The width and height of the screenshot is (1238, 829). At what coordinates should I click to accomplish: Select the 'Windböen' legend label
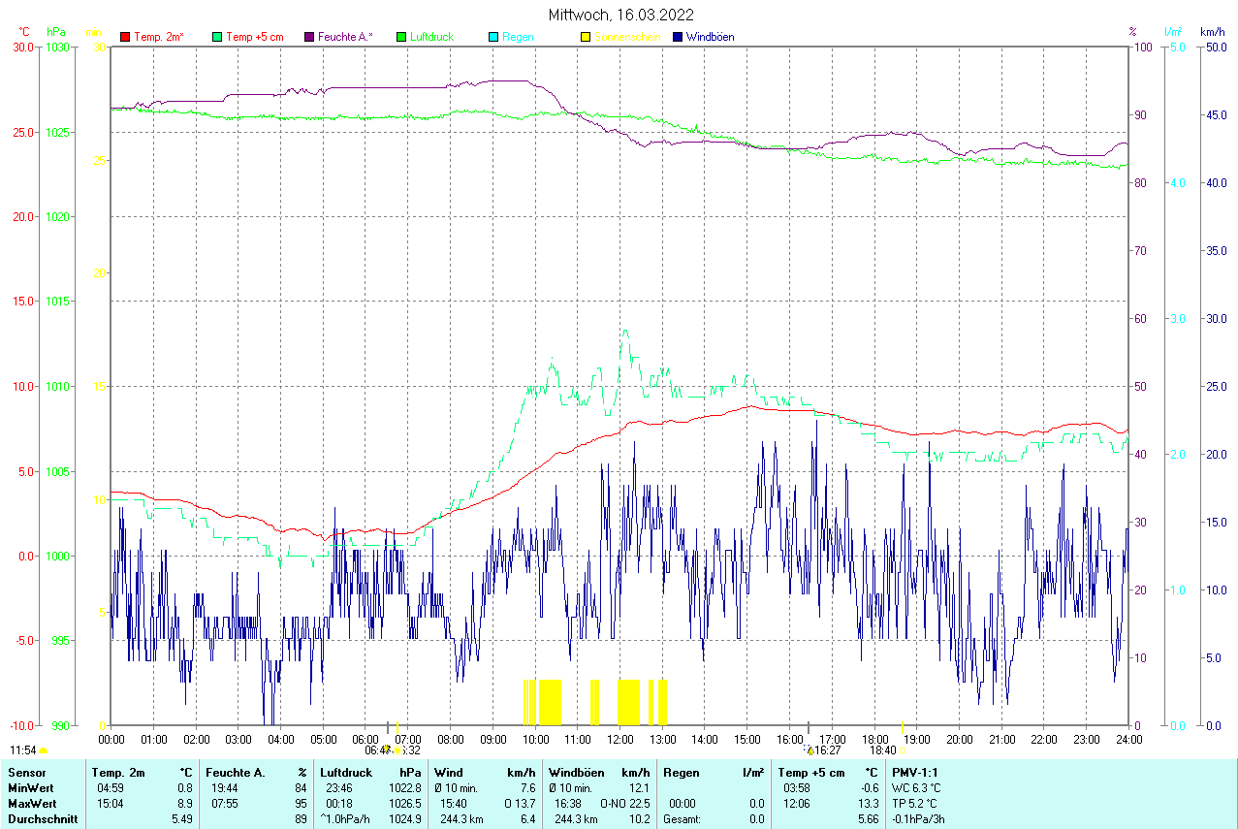point(710,37)
